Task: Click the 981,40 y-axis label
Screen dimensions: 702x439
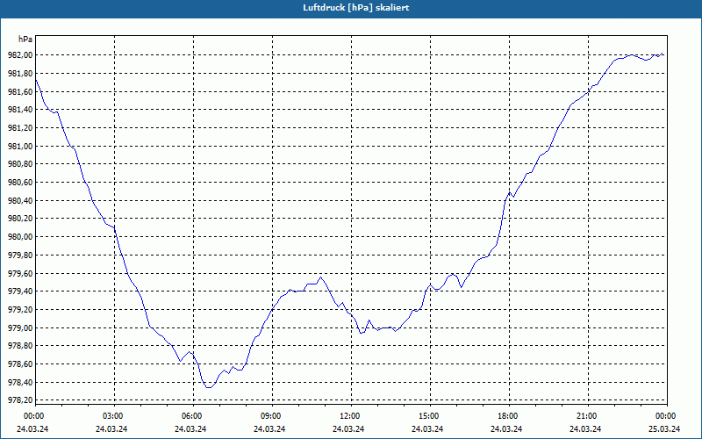Action: [x=20, y=110]
